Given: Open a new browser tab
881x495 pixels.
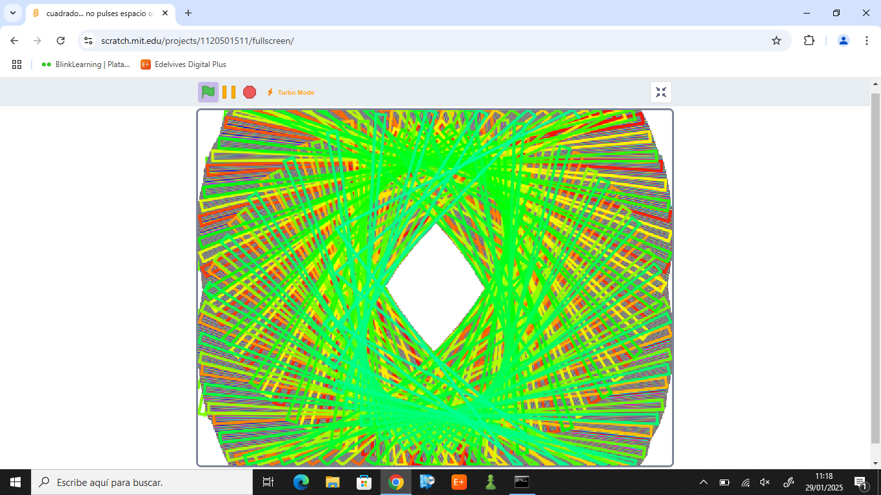Looking at the screenshot, I should (188, 13).
